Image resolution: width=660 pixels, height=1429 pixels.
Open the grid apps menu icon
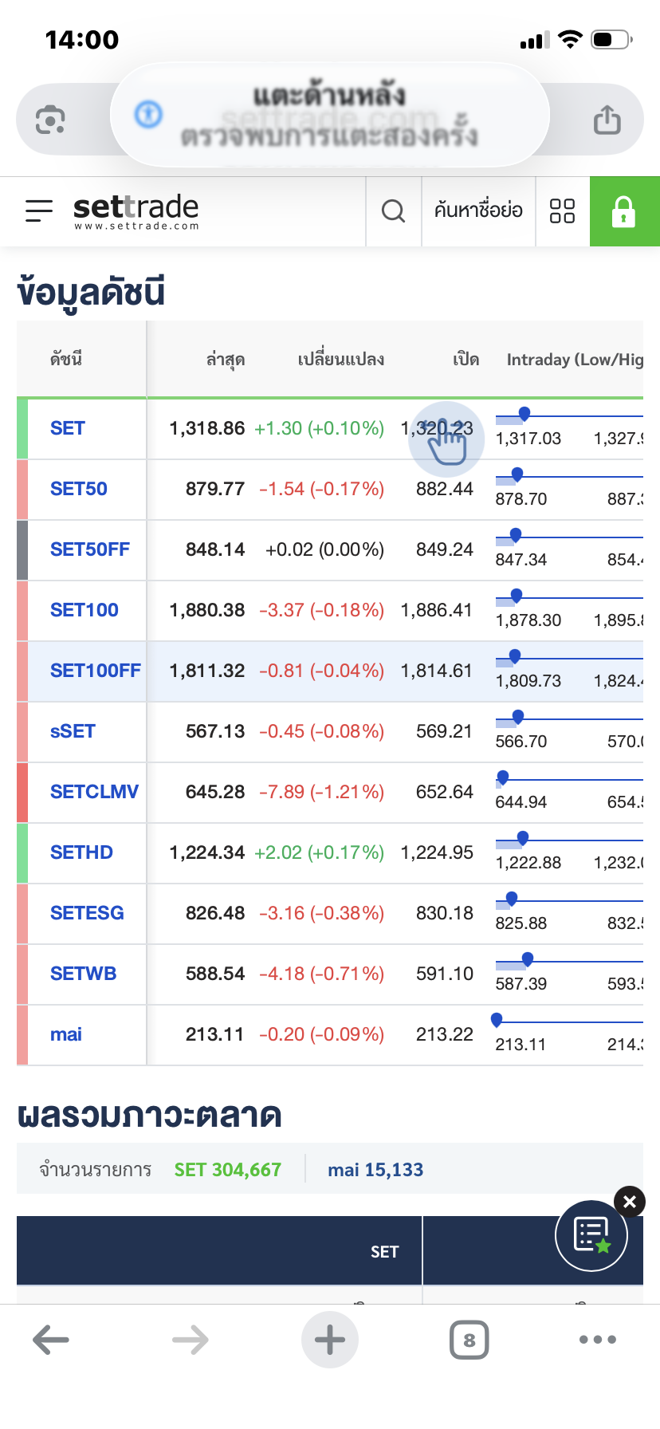(562, 211)
